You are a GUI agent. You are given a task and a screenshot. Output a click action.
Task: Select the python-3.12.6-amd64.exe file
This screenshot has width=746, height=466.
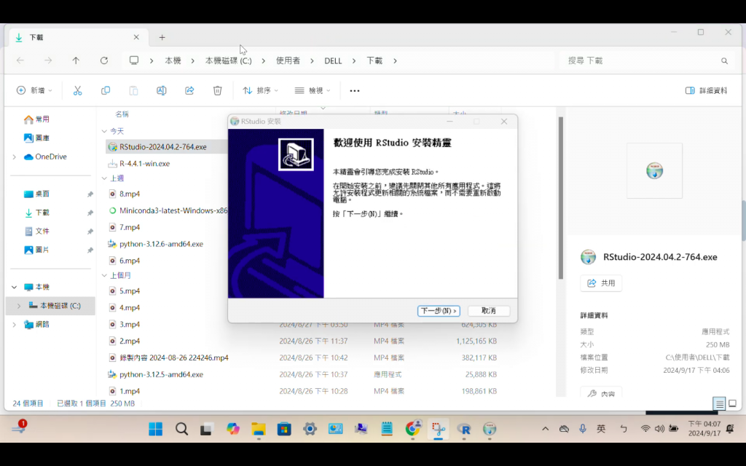[161, 243]
